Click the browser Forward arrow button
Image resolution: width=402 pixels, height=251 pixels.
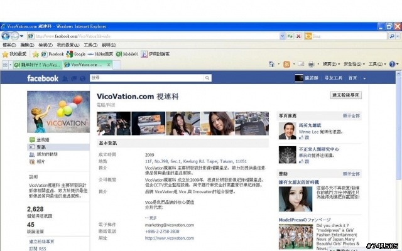point(14,36)
